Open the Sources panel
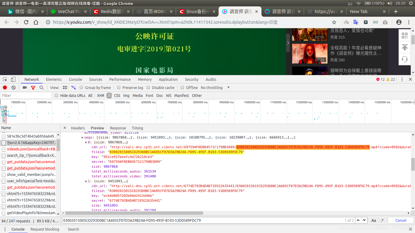Viewport: 415px width, 233px height. [x=96, y=79]
